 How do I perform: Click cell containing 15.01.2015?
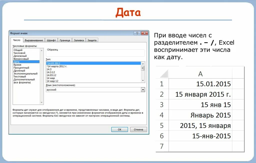point(200,84)
